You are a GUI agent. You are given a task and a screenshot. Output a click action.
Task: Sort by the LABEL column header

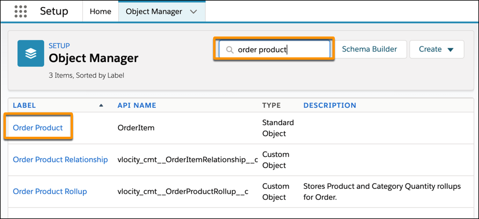pos(24,105)
